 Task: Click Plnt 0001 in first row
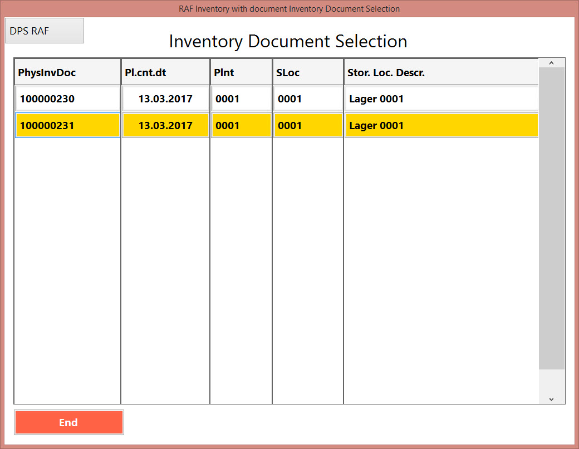coord(241,99)
